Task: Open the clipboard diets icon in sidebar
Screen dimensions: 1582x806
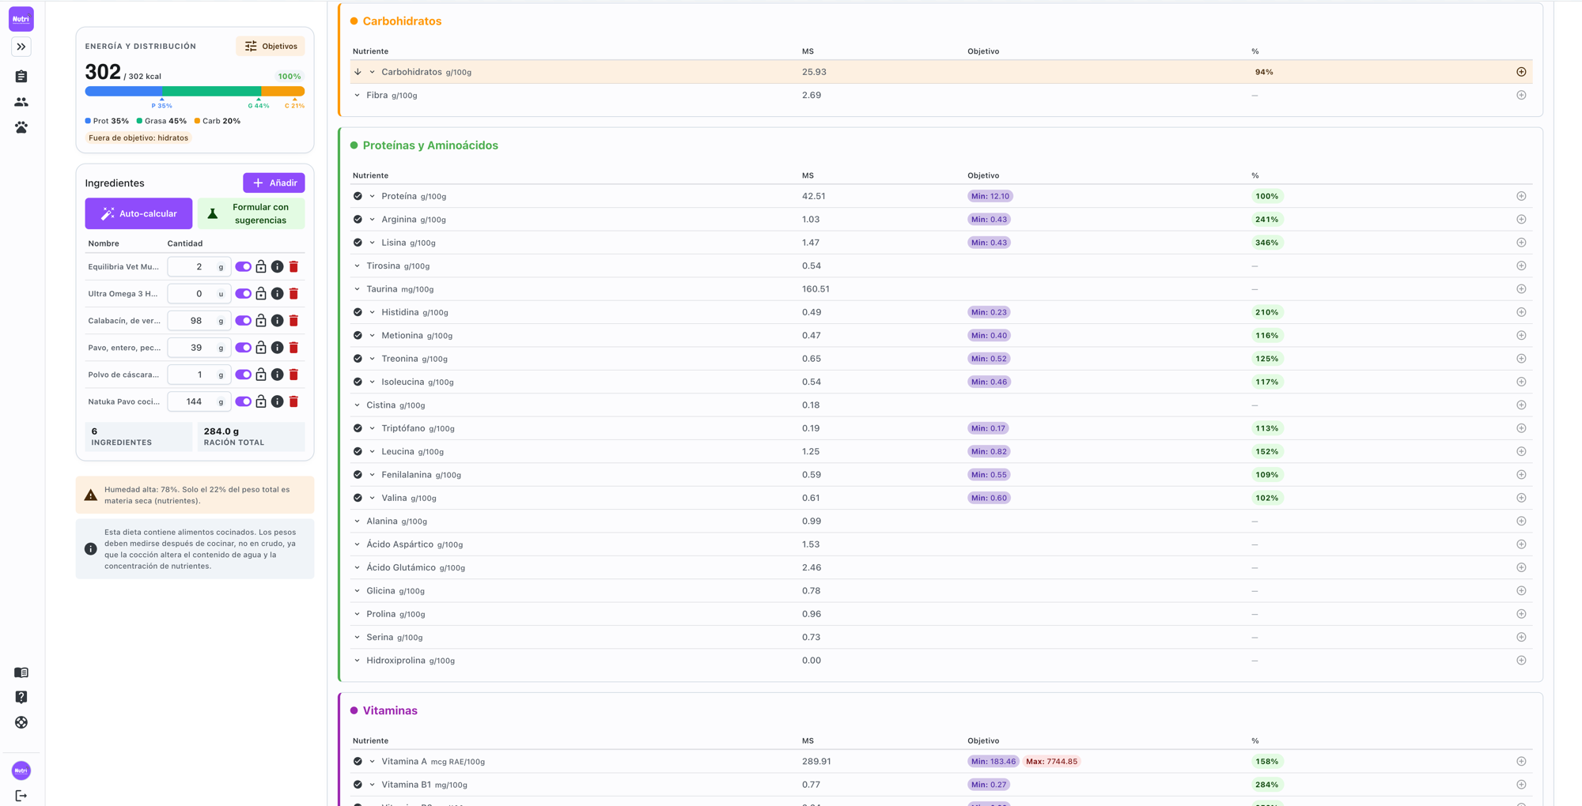Action: tap(21, 77)
